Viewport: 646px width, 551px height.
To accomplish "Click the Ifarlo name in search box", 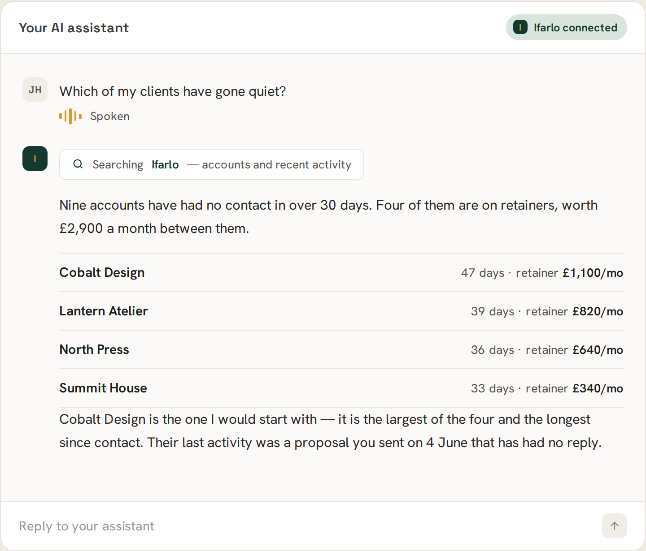I will tap(165, 164).
